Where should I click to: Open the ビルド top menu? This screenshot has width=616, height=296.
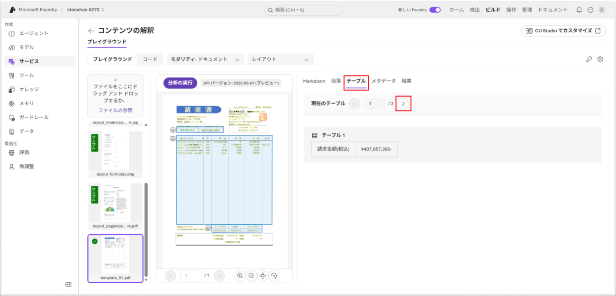(x=493, y=9)
